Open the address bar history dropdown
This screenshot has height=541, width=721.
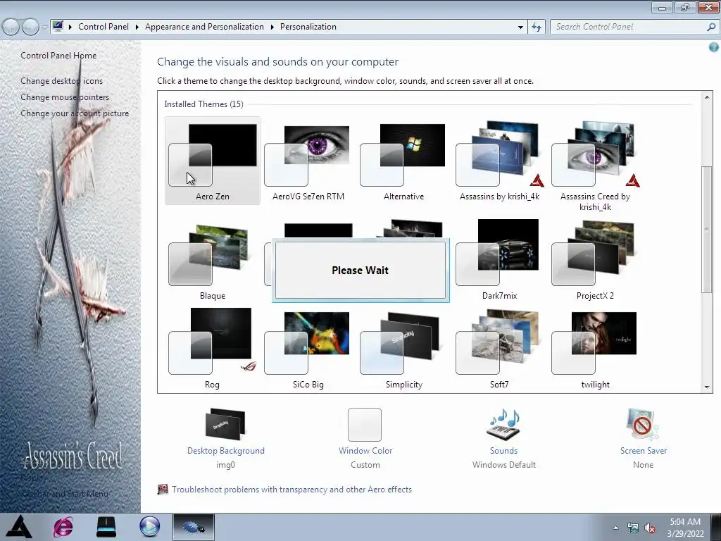pos(520,27)
